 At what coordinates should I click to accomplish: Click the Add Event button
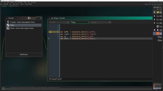24,55
